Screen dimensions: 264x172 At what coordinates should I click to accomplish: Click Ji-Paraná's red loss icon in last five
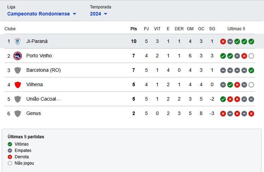click(x=223, y=42)
